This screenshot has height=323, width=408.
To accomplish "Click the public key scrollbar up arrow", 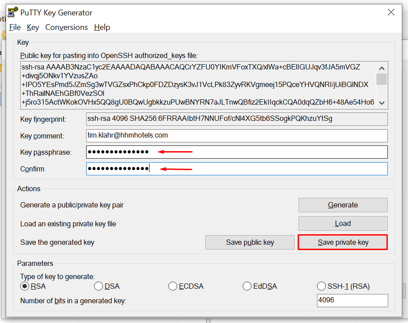I will [382, 69].
